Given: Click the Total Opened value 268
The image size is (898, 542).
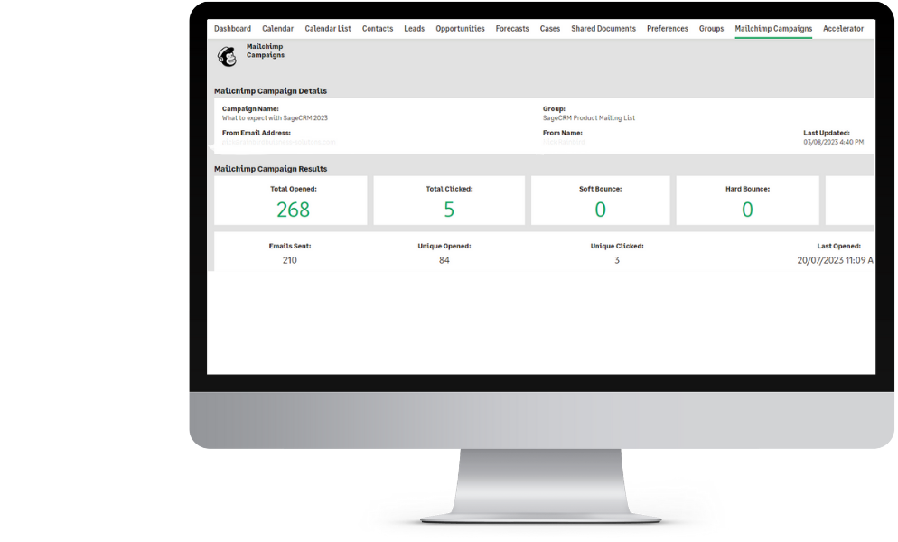Looking at the screenshot, I should (x=294, y=210).
